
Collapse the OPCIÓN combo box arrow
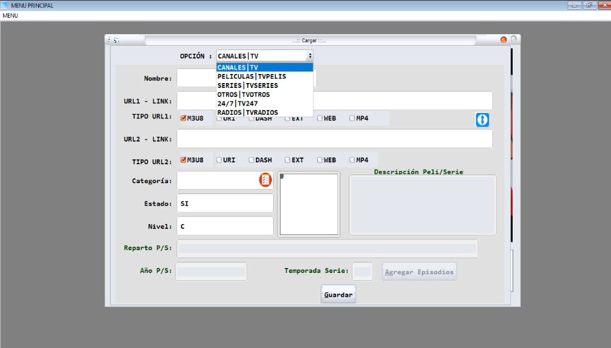[x=310, y=56]
